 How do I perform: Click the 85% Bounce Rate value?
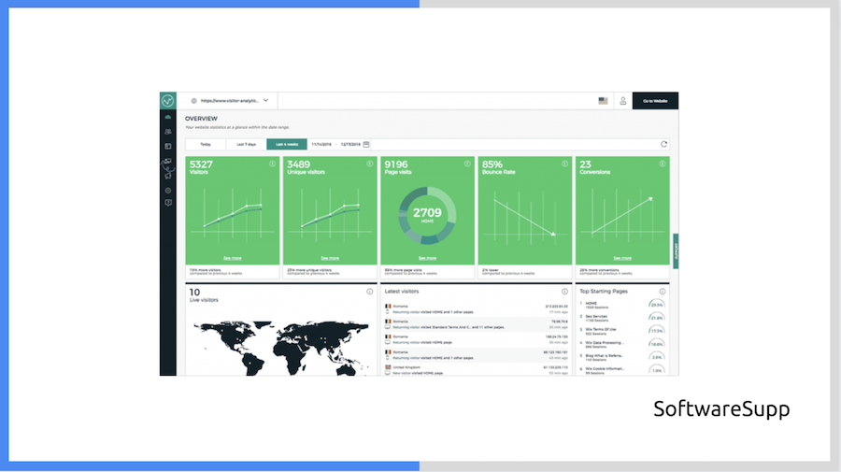[x=492, y=164]
